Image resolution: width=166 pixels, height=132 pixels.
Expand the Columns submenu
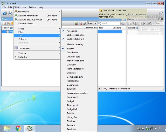coord(37,39)
